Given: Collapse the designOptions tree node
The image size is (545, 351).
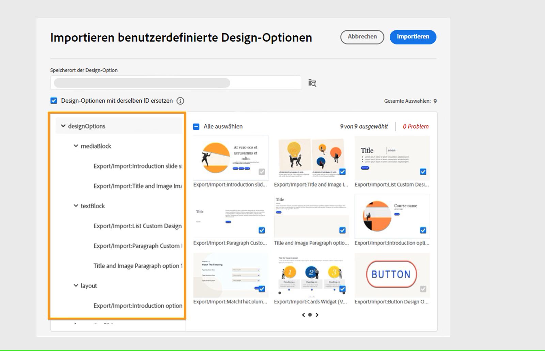Looking at the screenshot, I should tap(63, 126).
